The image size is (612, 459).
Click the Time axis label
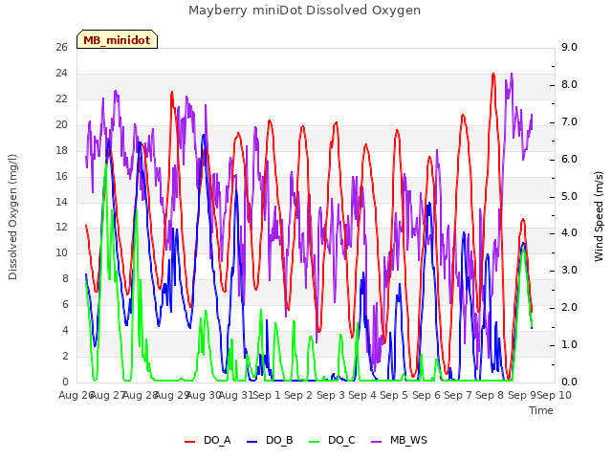541,410
